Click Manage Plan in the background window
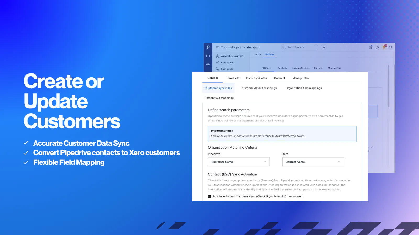 coord(334,68)
